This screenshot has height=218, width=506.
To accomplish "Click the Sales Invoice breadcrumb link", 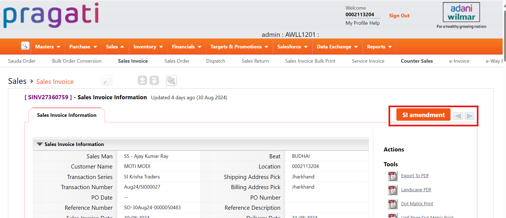I will click(55, 82).
